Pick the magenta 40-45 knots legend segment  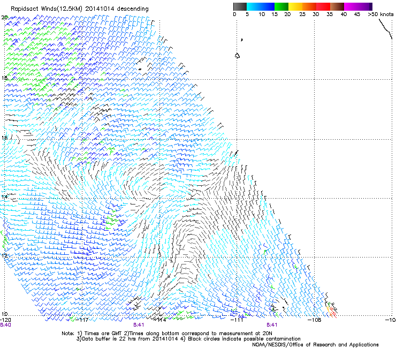351,6
